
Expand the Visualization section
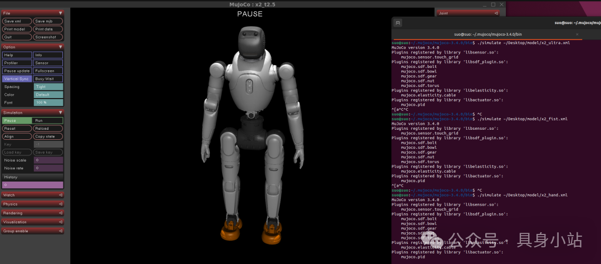click(x=33, y=222)
